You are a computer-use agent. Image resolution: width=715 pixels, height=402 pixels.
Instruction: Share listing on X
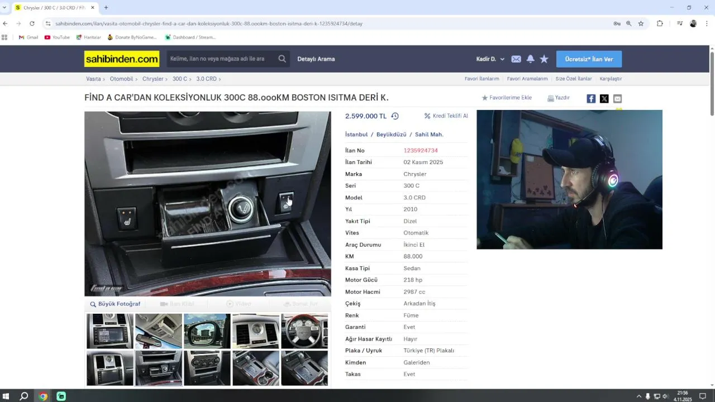pyautogui.click(x=604, y=99)
